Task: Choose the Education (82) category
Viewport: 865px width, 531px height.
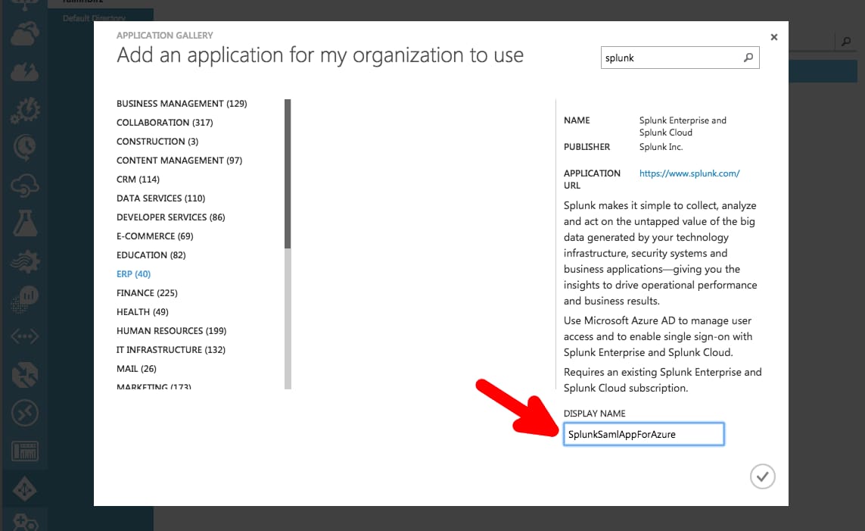Action: click(x=151, y=255)
